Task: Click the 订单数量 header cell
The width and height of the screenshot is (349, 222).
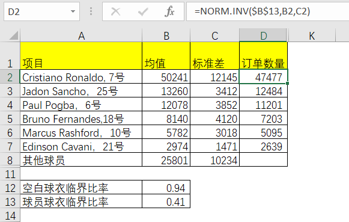Action: [x=264, y=56]
